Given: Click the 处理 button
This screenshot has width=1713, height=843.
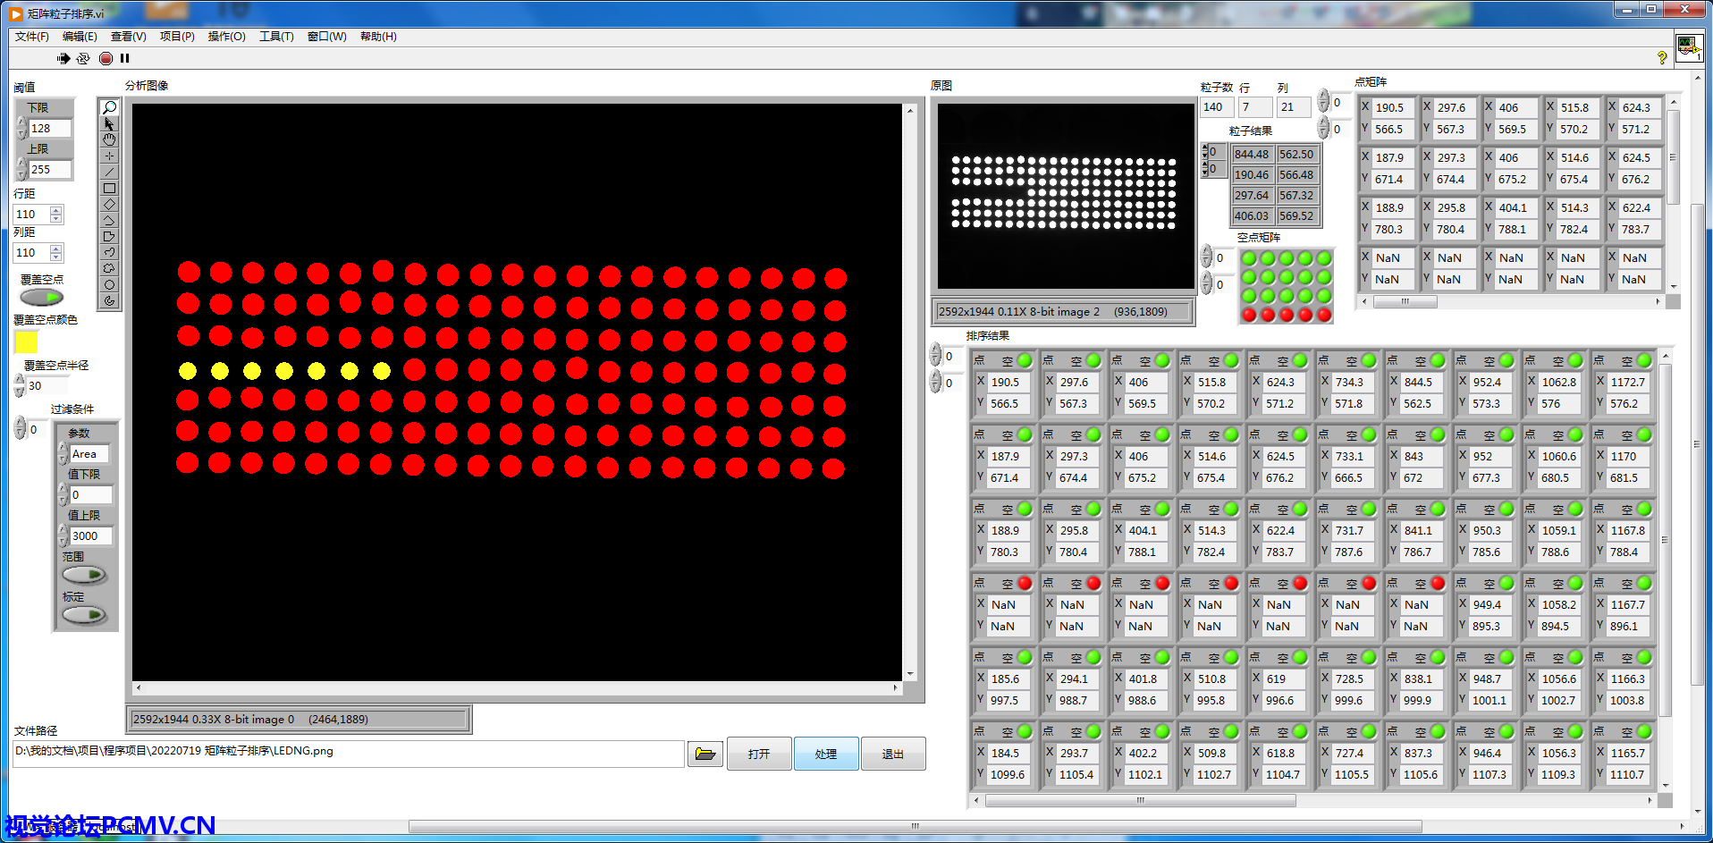Looking at the screenshot, I should pos(825,754).
